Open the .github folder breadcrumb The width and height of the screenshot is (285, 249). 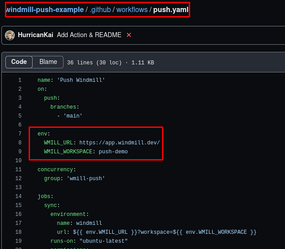(x=100, y=10)
